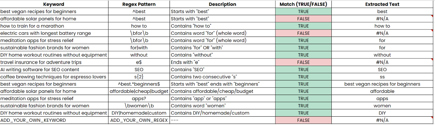Select the "Keyword" column header cell

tap(54, 4)
